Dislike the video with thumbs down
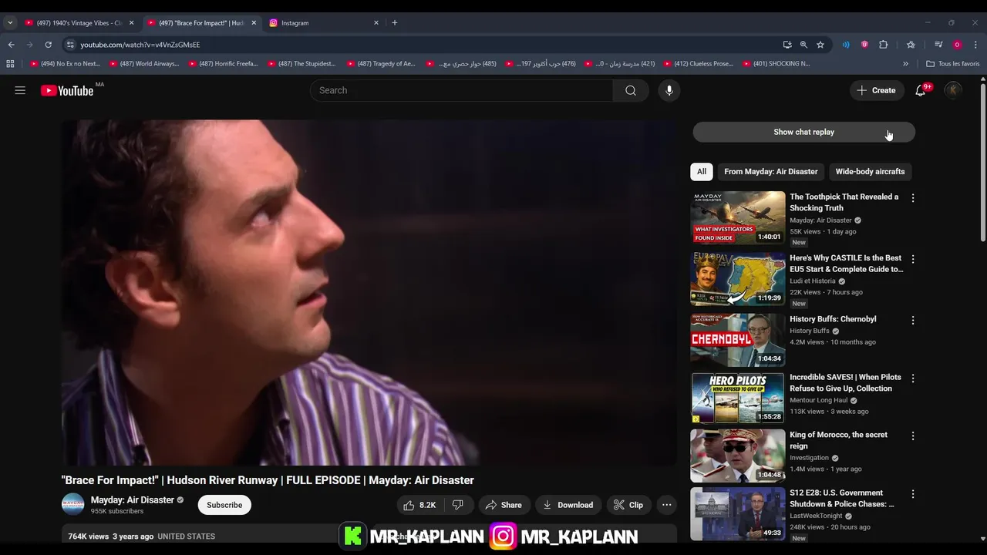The width and height of the screenshot is (987, 555). click(x=457, y=505)
